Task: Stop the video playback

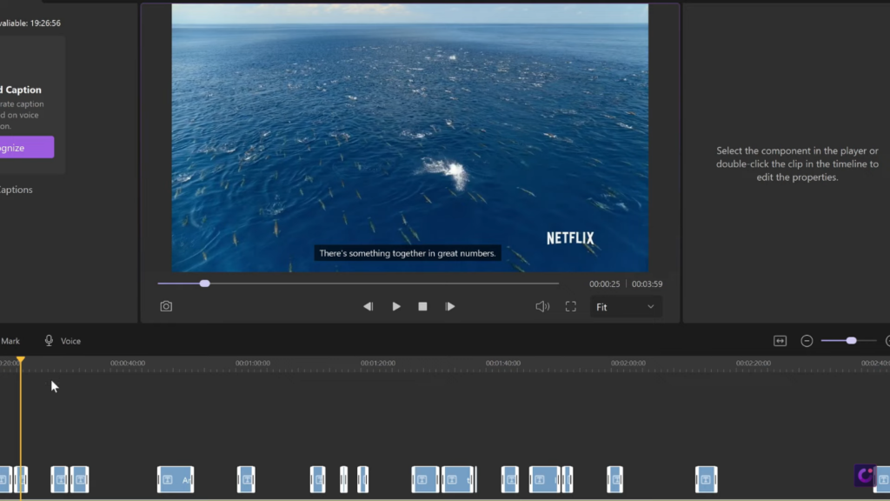Action: click(x=423, y=307)
